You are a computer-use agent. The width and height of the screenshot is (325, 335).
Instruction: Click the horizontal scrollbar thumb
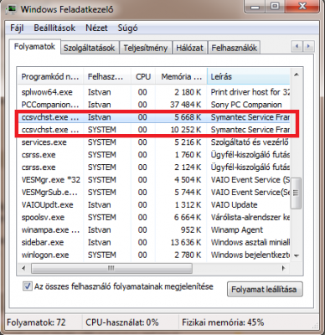coord(111,268)
